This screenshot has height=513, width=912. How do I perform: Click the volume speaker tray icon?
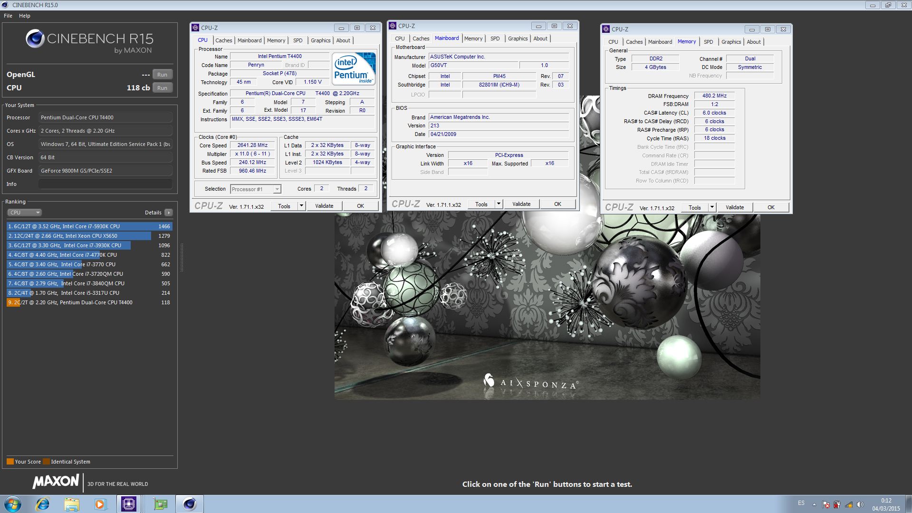(x=860, y=504)
